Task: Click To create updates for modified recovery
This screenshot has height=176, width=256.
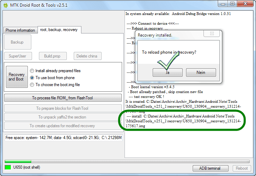Action: (x=63, y=126)
